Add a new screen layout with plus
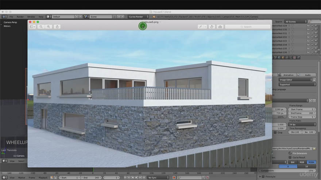This screenshot has width=321, height=180. (x=77, y=17)
